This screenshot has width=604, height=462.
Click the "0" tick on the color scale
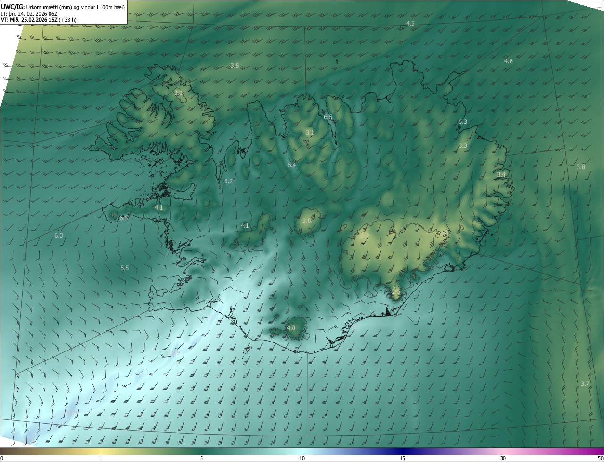click(x=2, y=458)
